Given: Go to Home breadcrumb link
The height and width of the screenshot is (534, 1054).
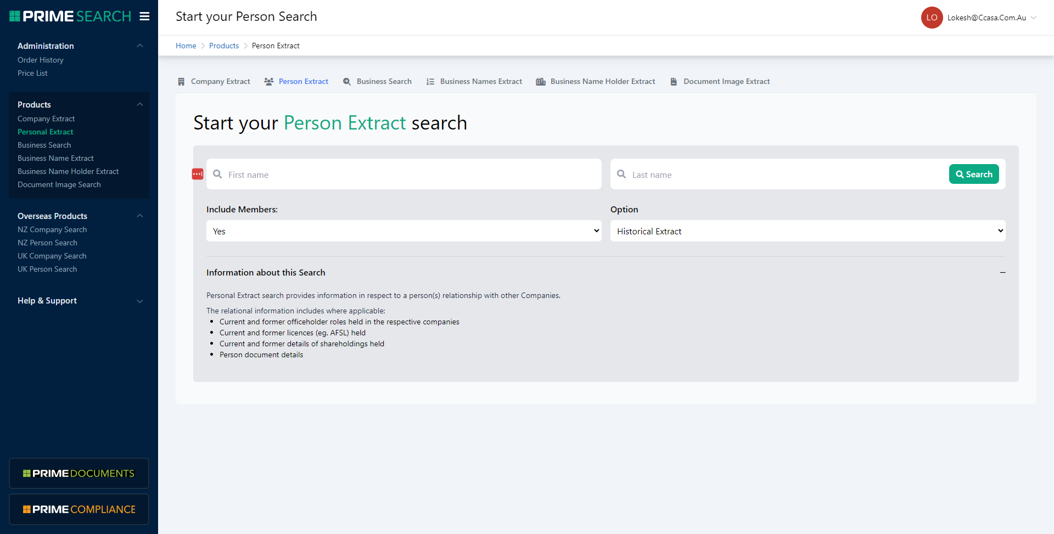Looking at the screenshot, I should tap(186, 46).
